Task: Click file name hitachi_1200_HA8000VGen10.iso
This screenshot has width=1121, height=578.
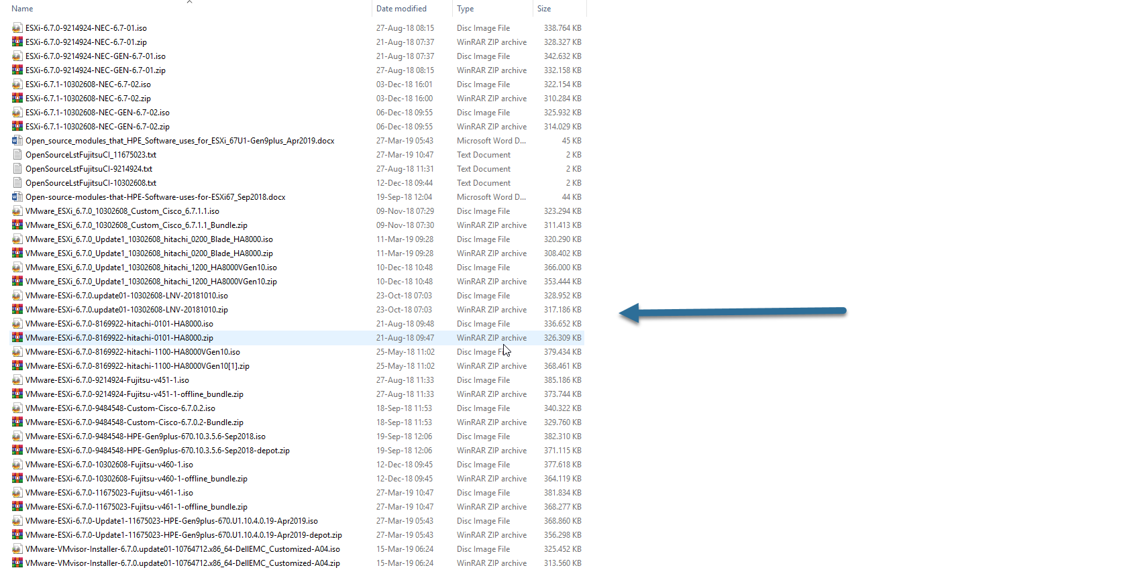Action: point(151,268)
